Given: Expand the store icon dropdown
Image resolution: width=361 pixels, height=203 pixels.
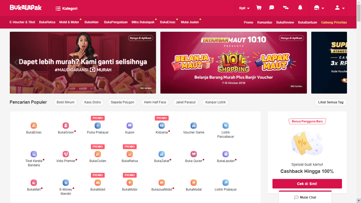Looking at the screenshot, I should click(x=319, y=8).
